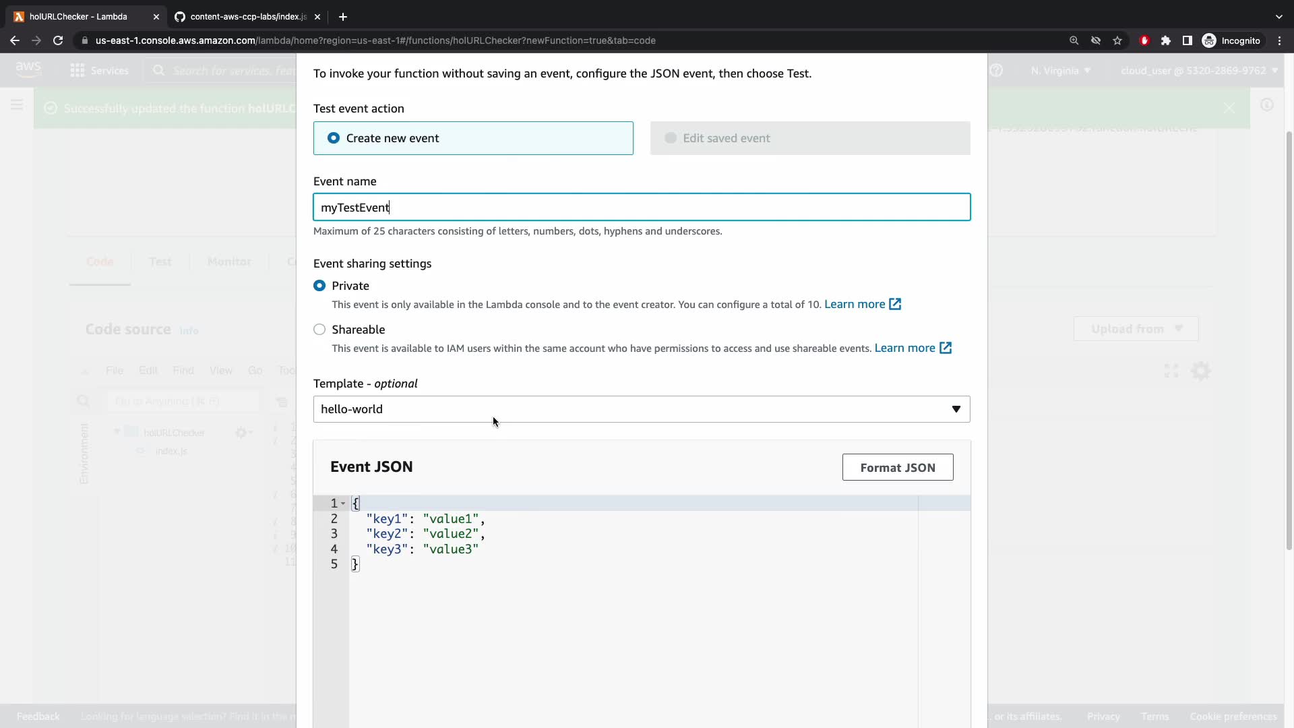Viewport: 1294px width, 728px height.
Task: Collapse the JSON fold arrow on line 1
Action: [x=343, y=504]
